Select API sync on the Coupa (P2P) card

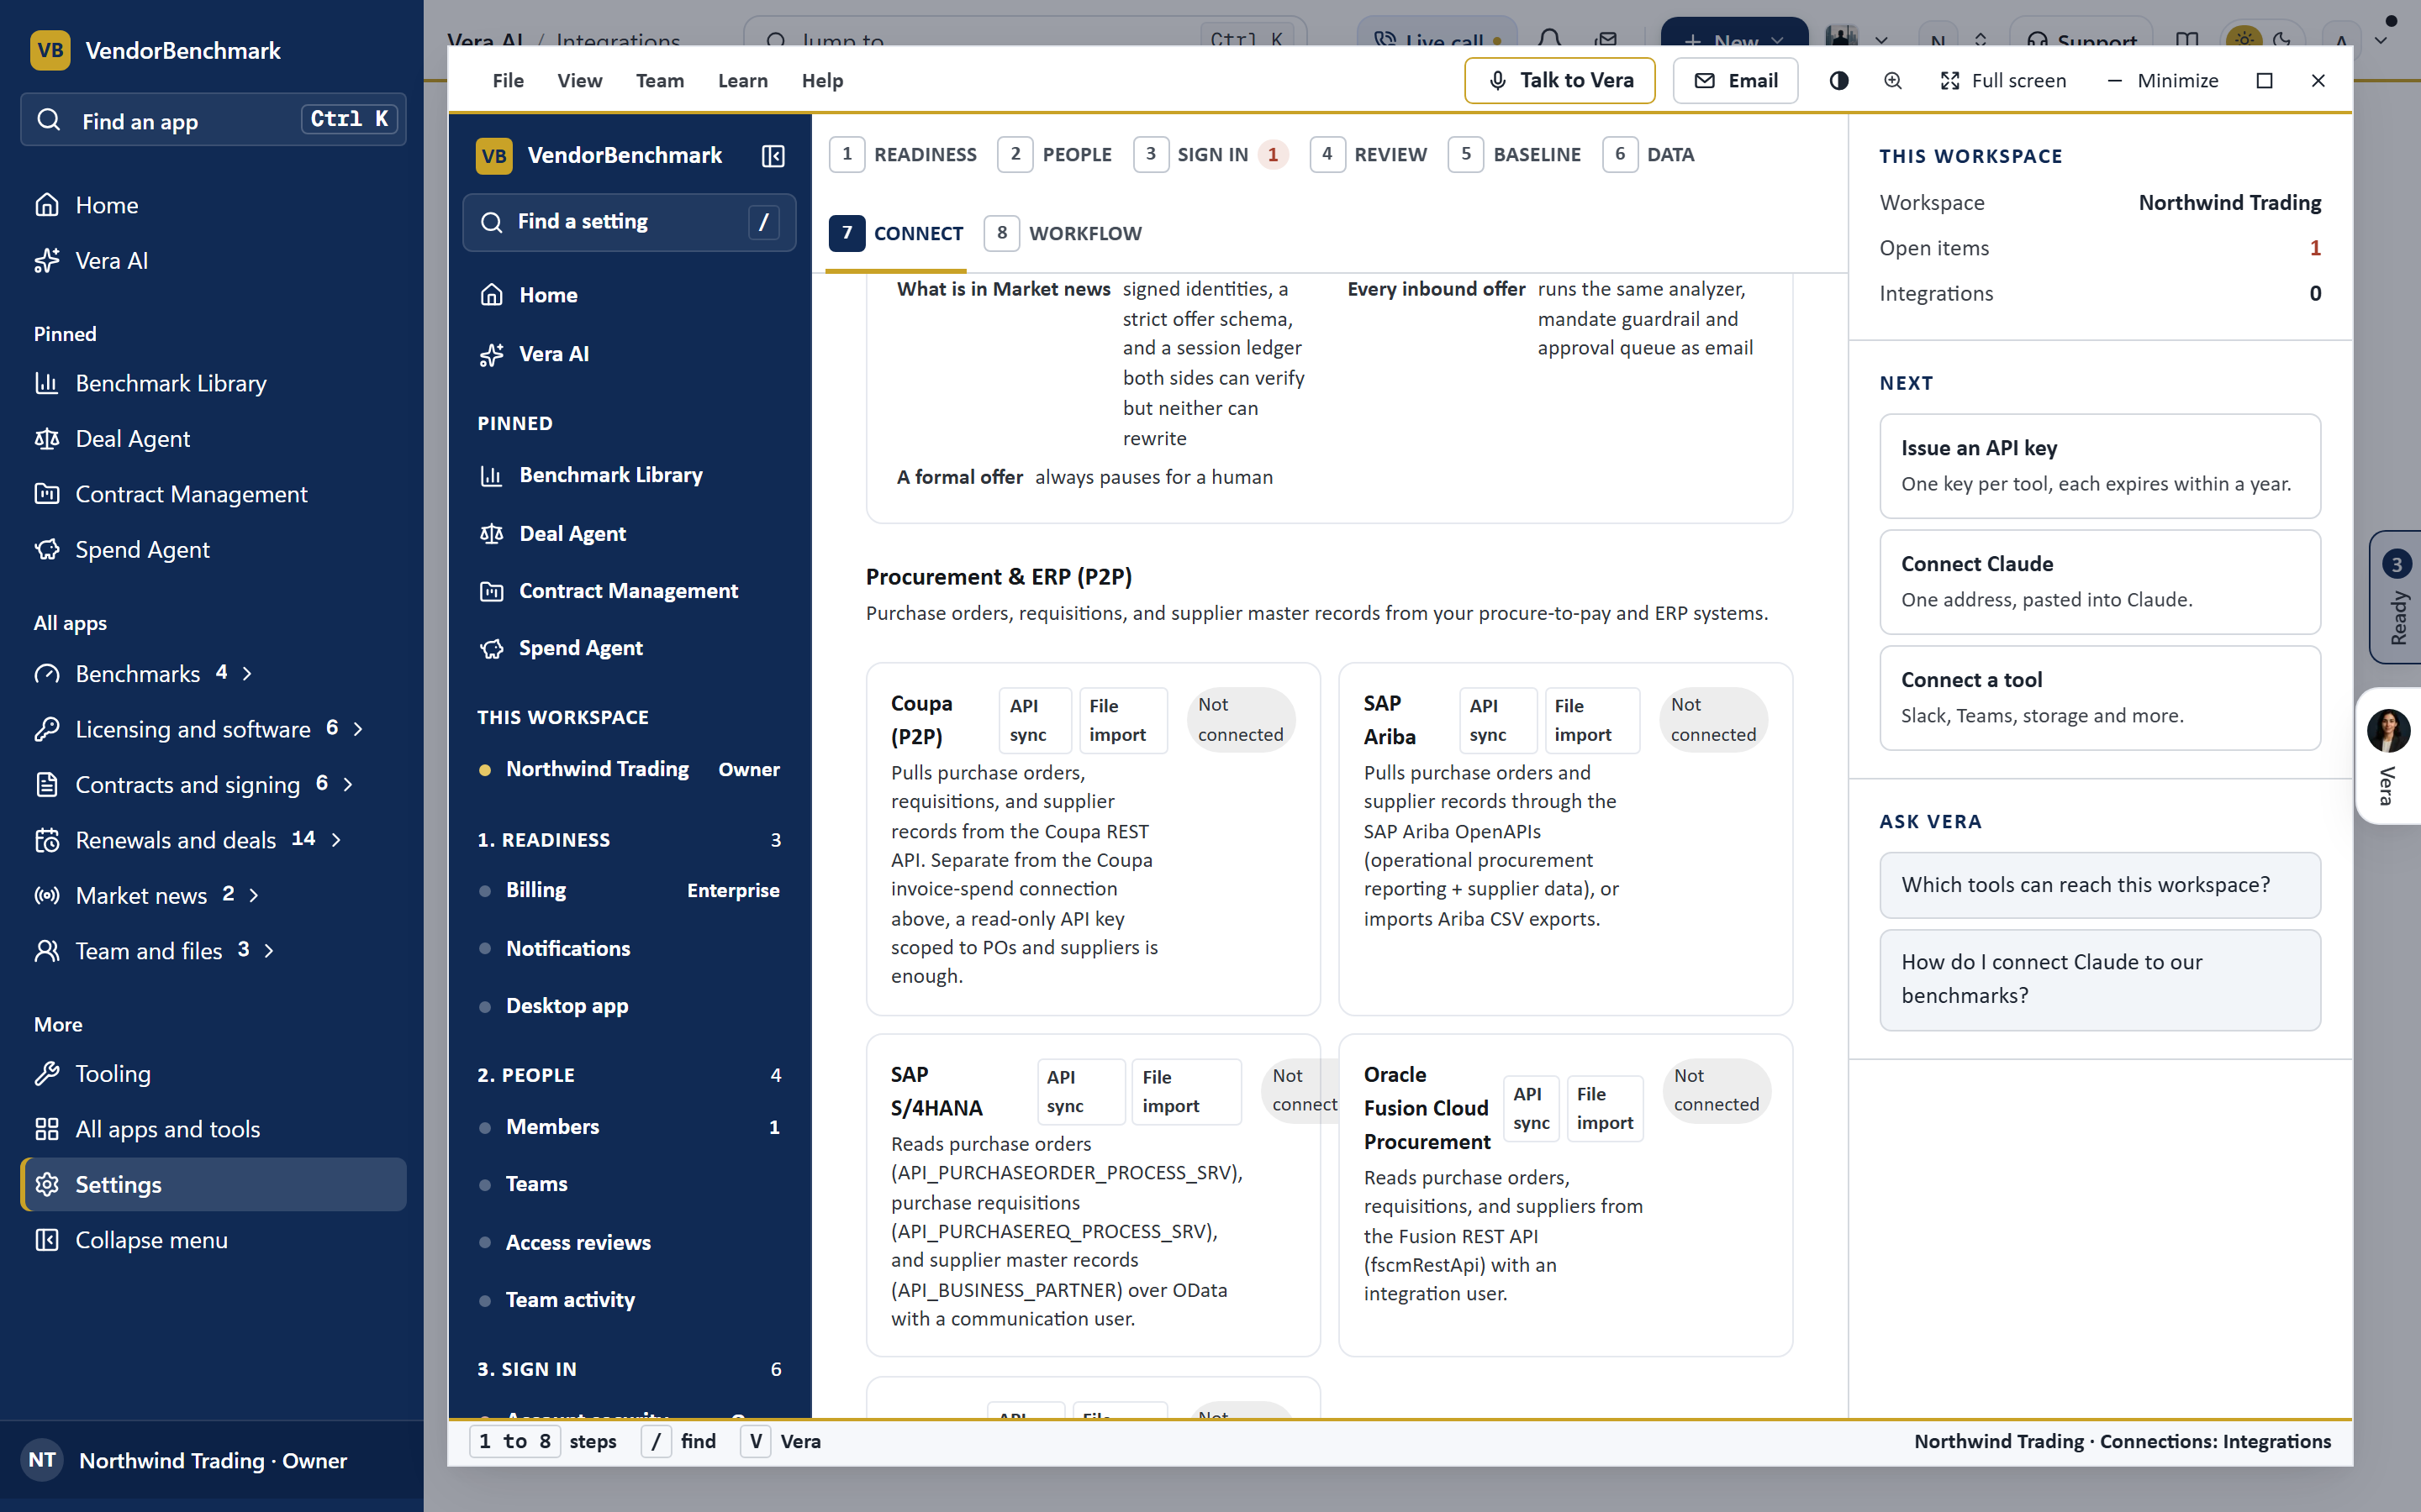tap(1035, 720)
